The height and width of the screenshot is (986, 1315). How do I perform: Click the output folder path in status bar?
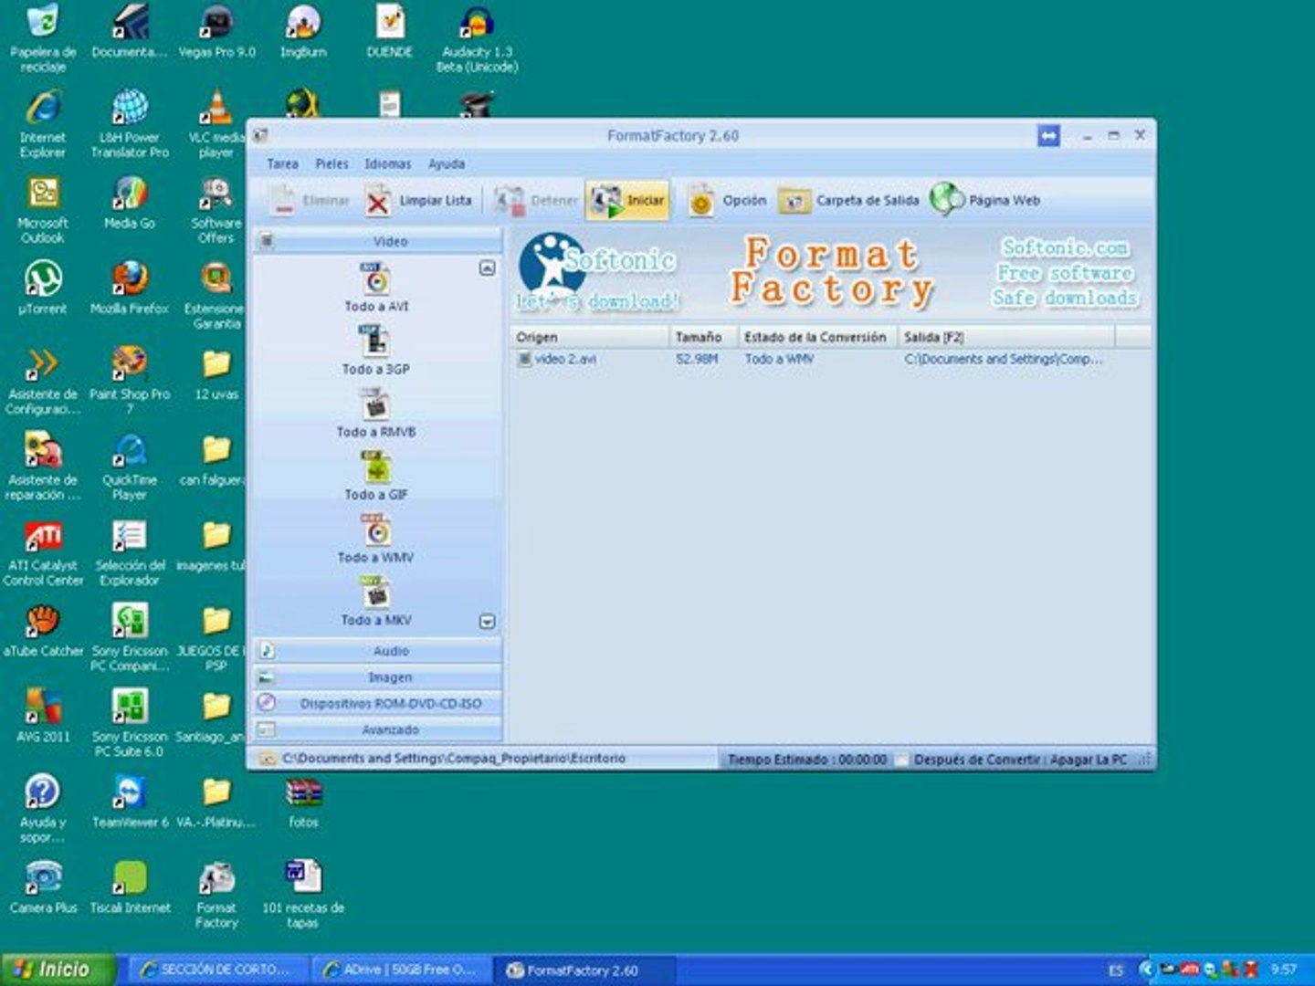coord(453,759)
